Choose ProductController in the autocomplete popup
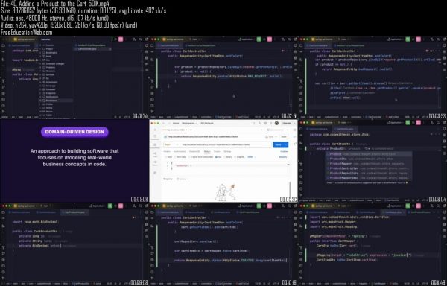Viewport: 447px width, 286px height. [369, 168]
